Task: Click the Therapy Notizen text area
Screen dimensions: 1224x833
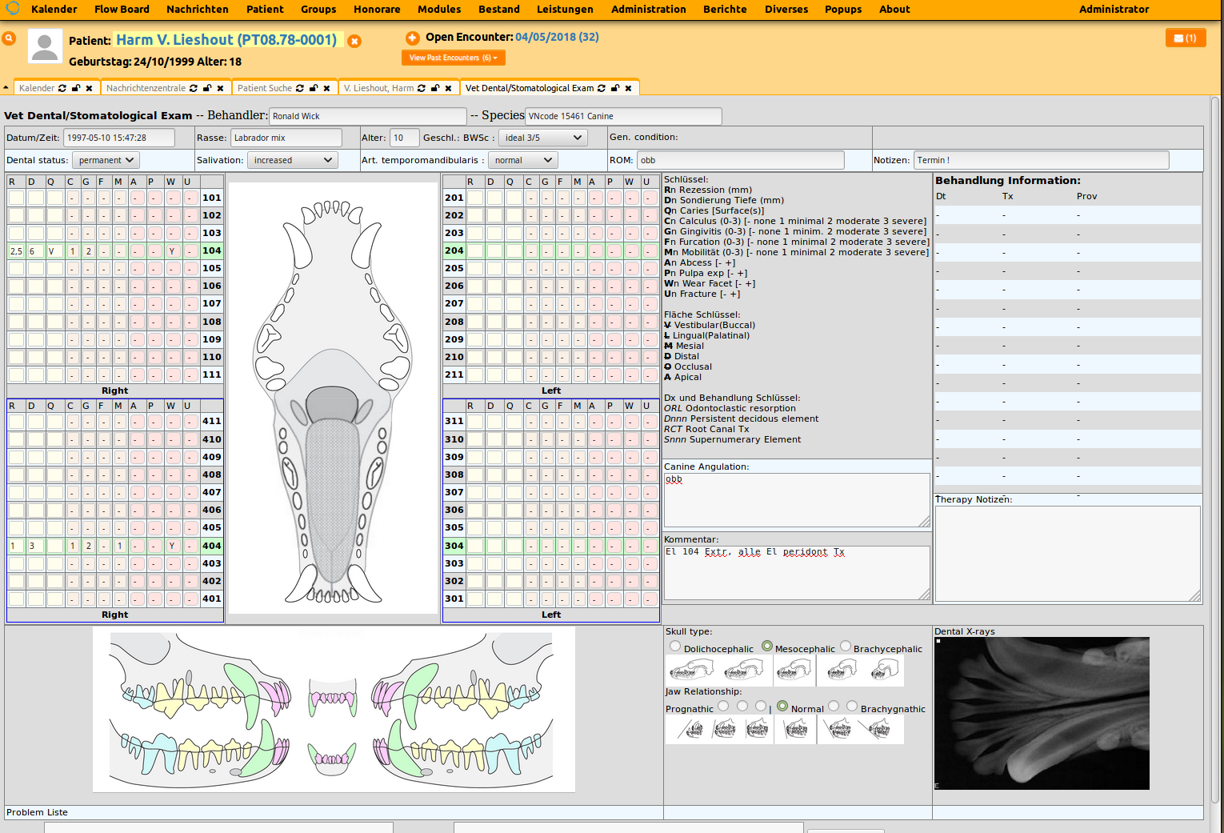Action: click(1068, 554)
